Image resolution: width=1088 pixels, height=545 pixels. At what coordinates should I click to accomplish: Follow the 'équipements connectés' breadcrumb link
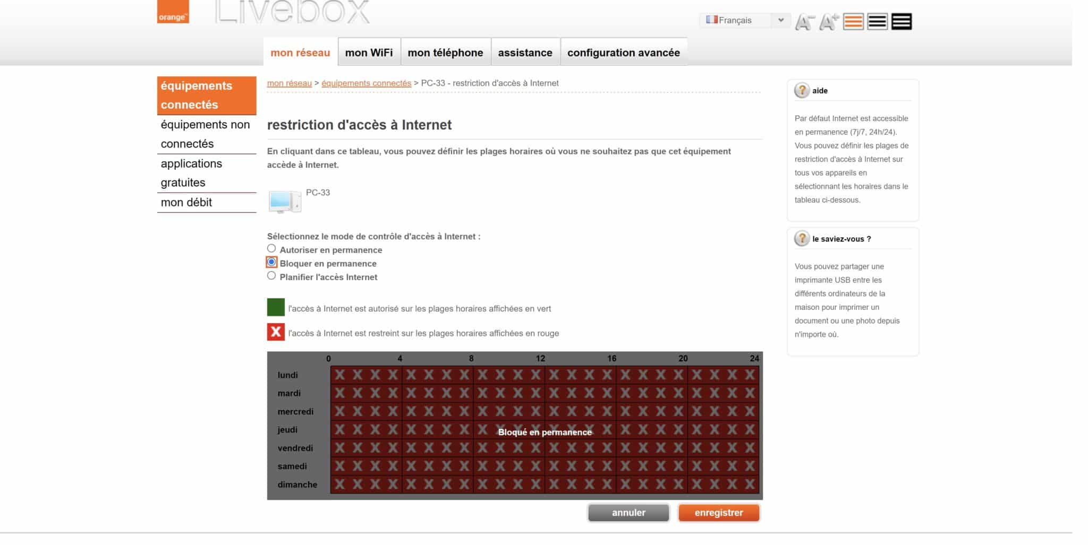point(366,83)
